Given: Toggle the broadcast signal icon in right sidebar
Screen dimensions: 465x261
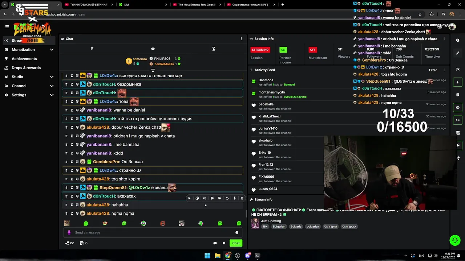Looking at the screenshot, I should pos(458,120).
